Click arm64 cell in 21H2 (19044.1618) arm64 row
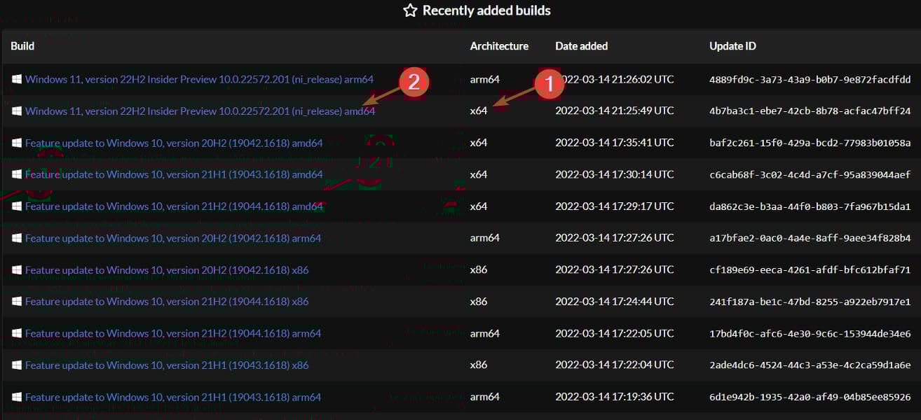This screenshot has height=420, width=921. click(485, 333)
